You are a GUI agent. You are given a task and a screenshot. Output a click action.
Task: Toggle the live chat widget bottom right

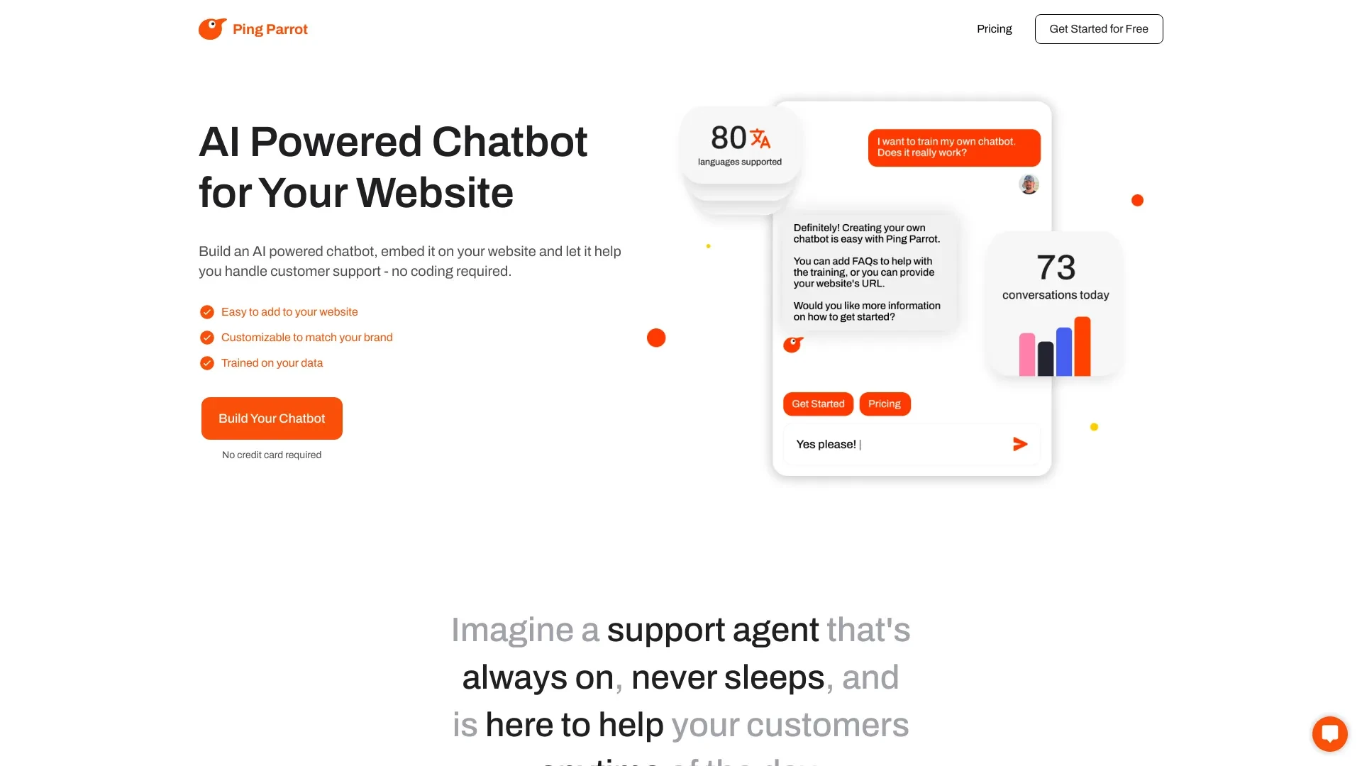tap(1329, 733)
